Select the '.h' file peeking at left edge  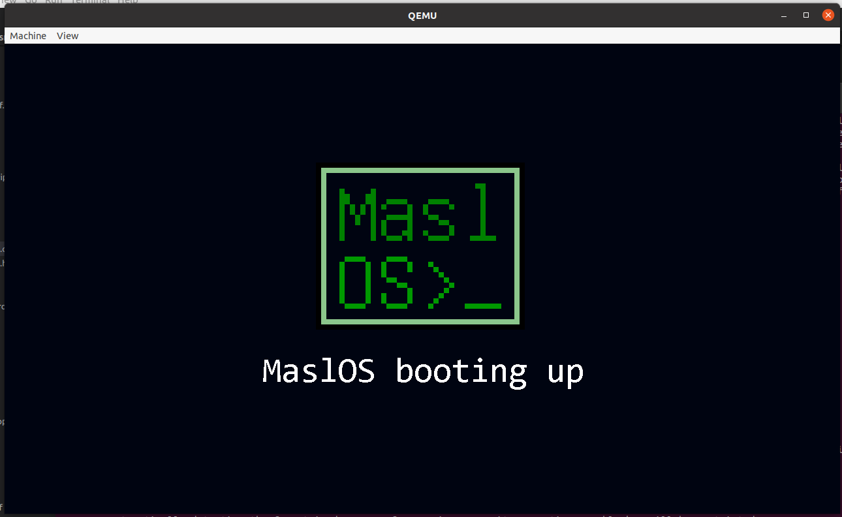tap(2, 262)
